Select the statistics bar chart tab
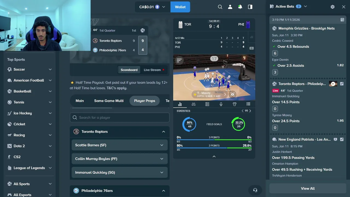This screenshot has width=350, height=197. (180, 104)
